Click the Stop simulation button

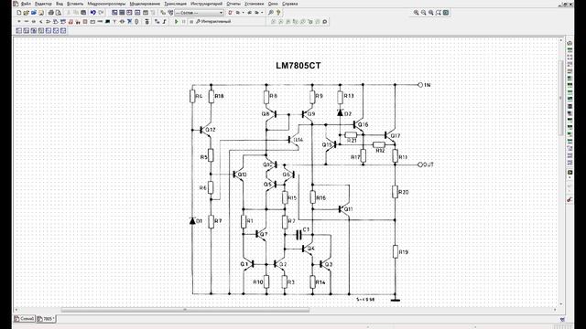[x=191, y=22]
